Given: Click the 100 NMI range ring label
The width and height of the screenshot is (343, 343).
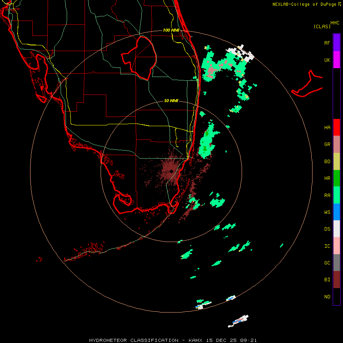Looking at the screenshot, I should click(171, 30).
